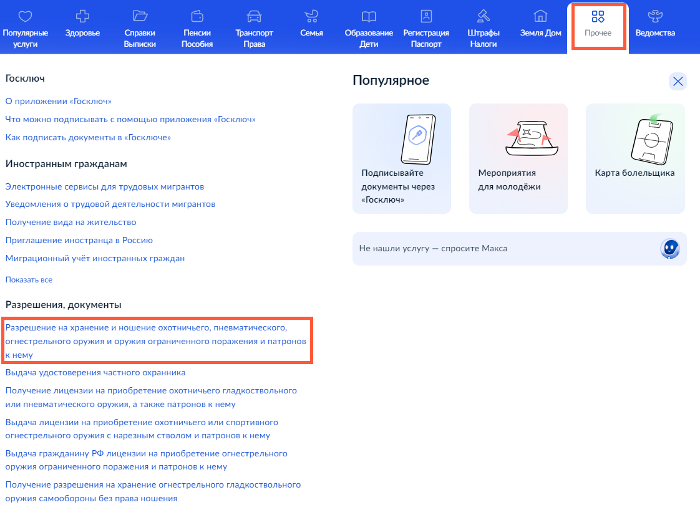The height and width of the screenshot is (505, 700).
Task: Open the Популярные услуги tab label
Action: [26, 39]
